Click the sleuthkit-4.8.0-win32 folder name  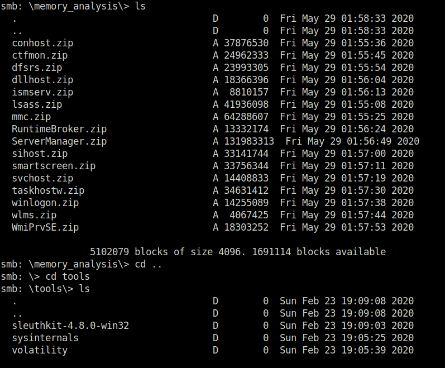point(70,326)
